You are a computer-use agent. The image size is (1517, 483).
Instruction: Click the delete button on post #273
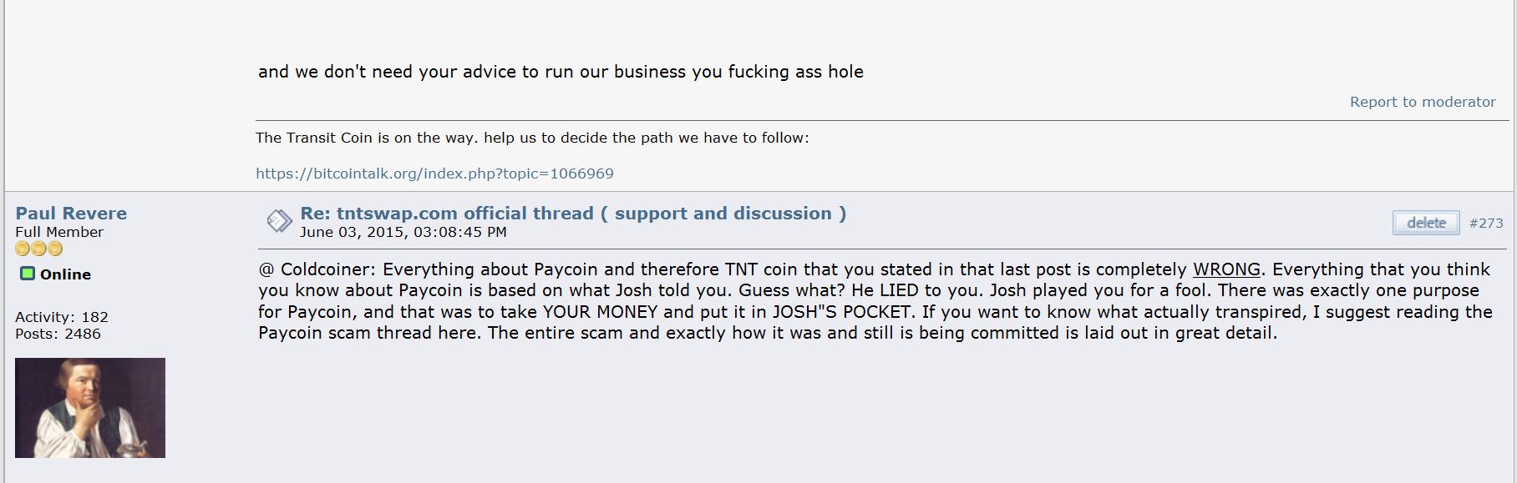[x=1426, y=223]
